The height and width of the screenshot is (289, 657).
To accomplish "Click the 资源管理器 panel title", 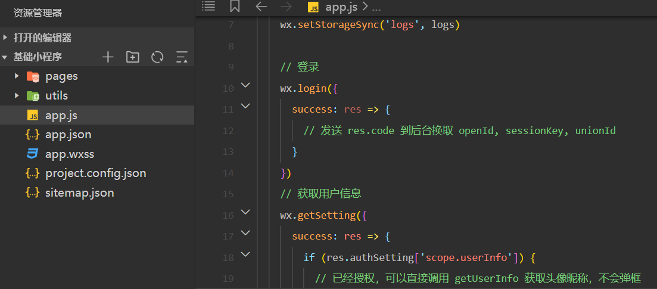I will point(38,13).
